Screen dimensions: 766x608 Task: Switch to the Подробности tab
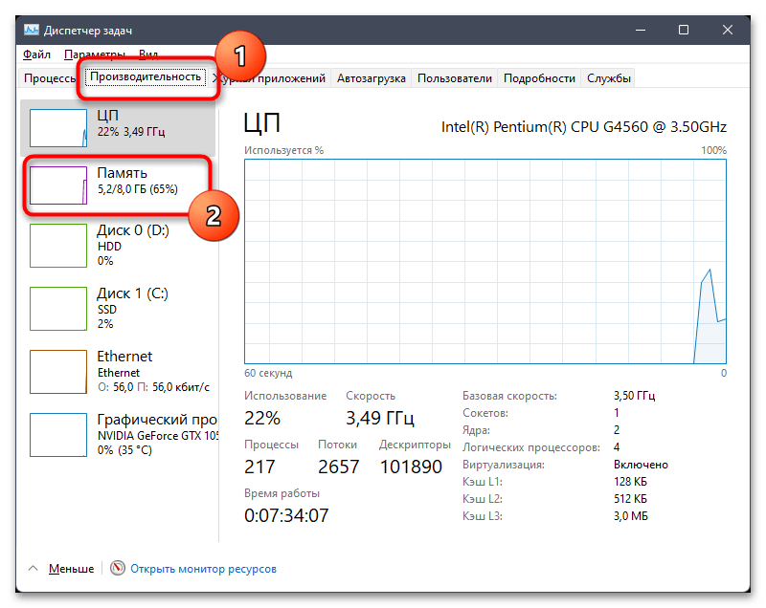pos(539,78)
